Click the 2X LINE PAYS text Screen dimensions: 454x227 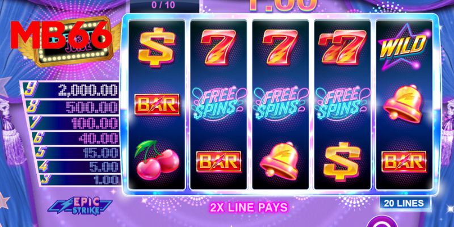click(249, 207)
